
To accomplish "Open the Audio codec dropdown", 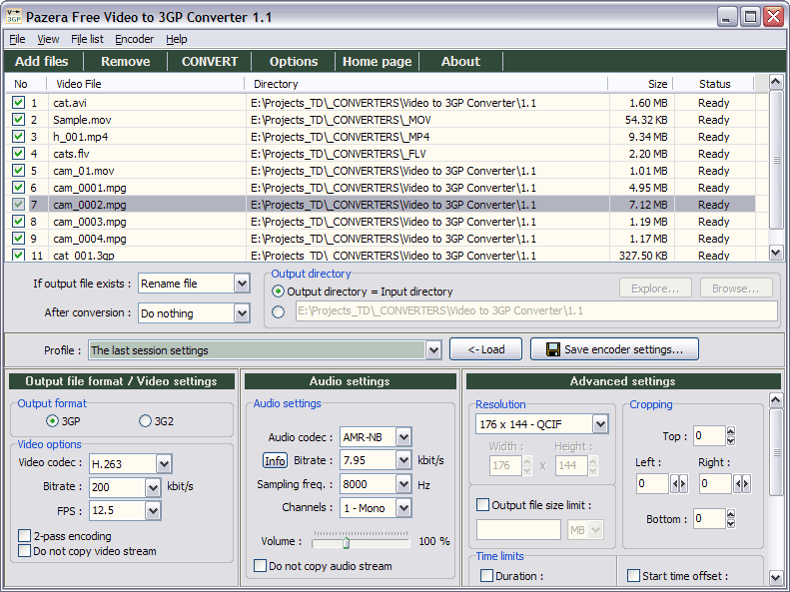I will pyautogui.click(x=403, y=437).
